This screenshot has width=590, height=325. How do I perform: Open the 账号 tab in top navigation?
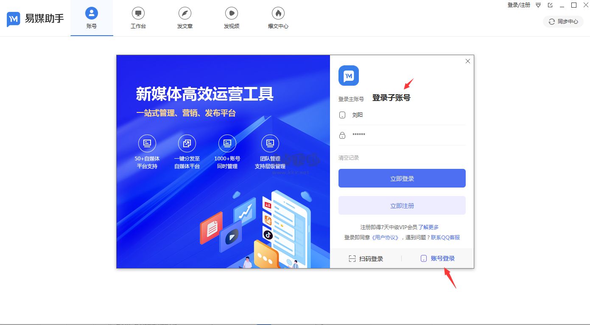click(92, 18)
